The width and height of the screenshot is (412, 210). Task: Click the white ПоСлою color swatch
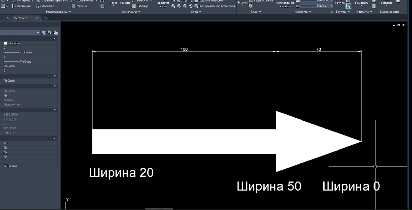pyautogui.click(x=5, y=43)
